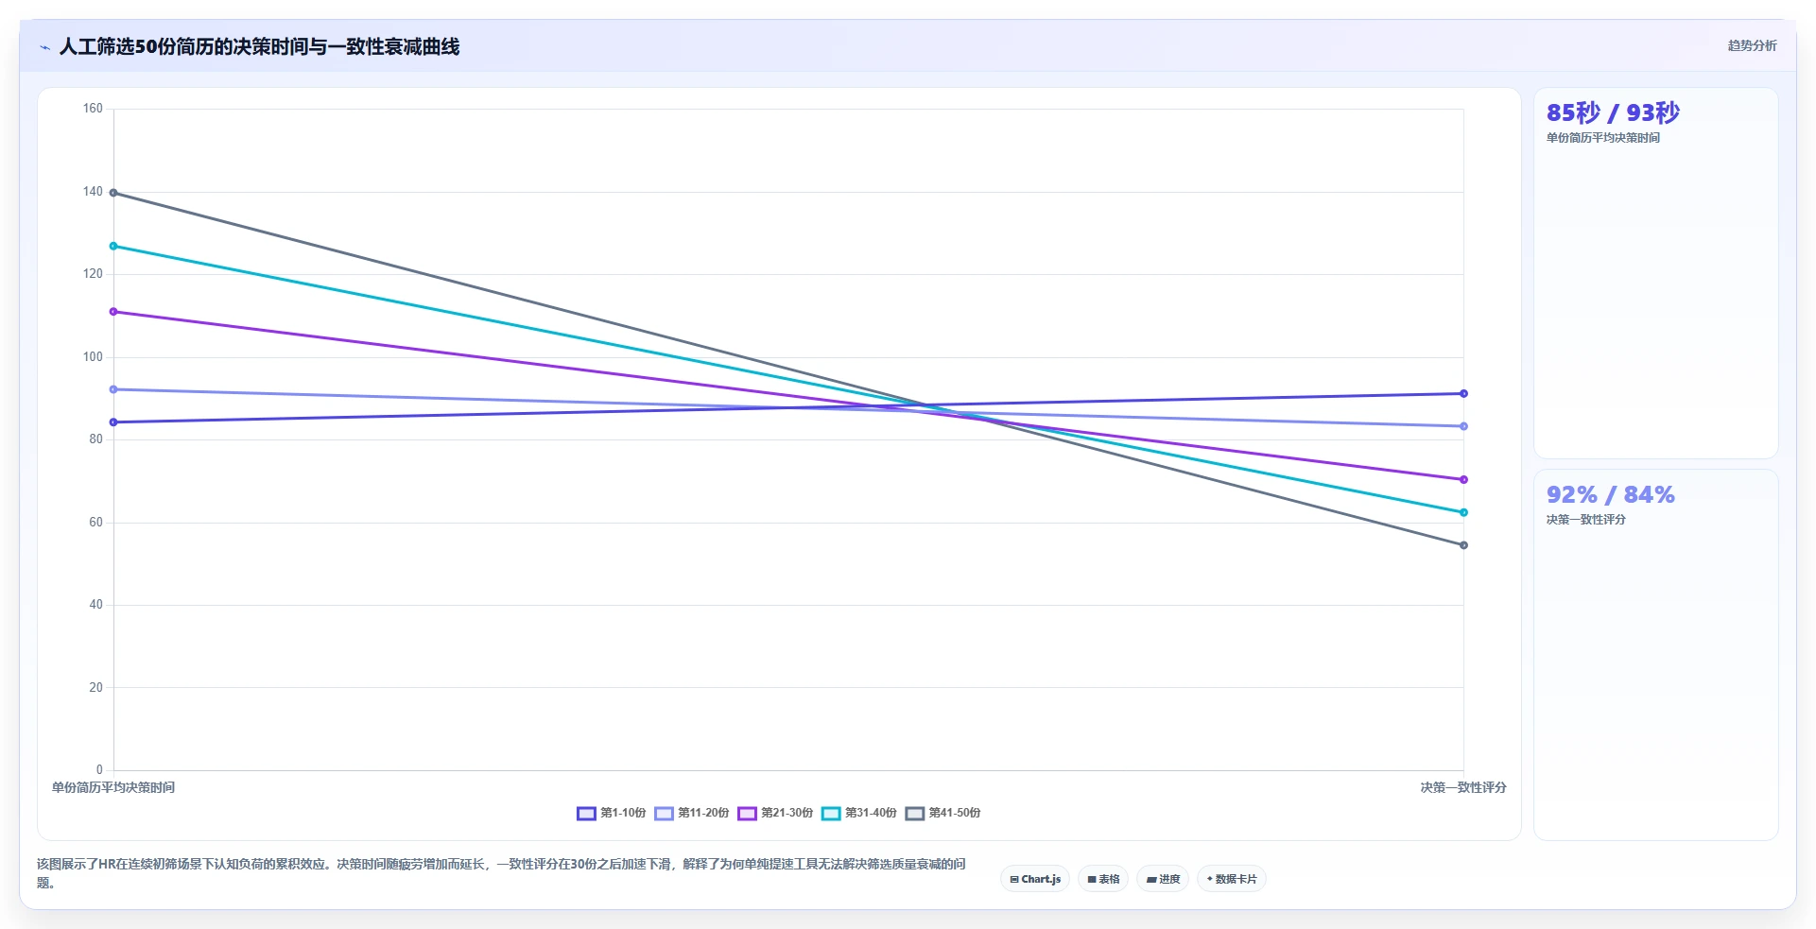This screenshot has width=1816, height=929.
Task: Select the 进度 tag chip
Action: pos(1163,879)
